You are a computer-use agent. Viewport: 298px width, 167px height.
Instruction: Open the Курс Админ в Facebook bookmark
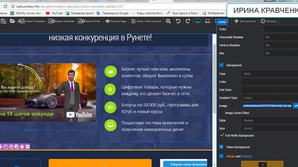183,13
